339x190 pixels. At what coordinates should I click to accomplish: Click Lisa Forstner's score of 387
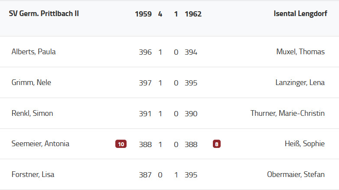coord(145,175)
